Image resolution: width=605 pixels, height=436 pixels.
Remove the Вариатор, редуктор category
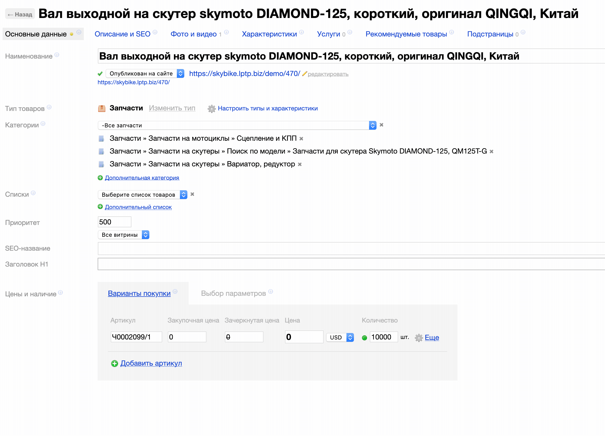(x=300, y=164)
